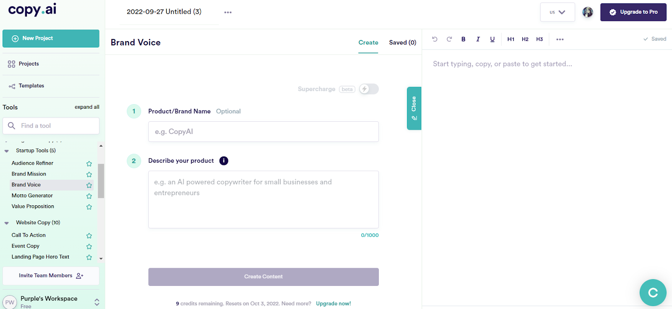Undo the last editor change

pyautogui.click(x=435, y=39)
